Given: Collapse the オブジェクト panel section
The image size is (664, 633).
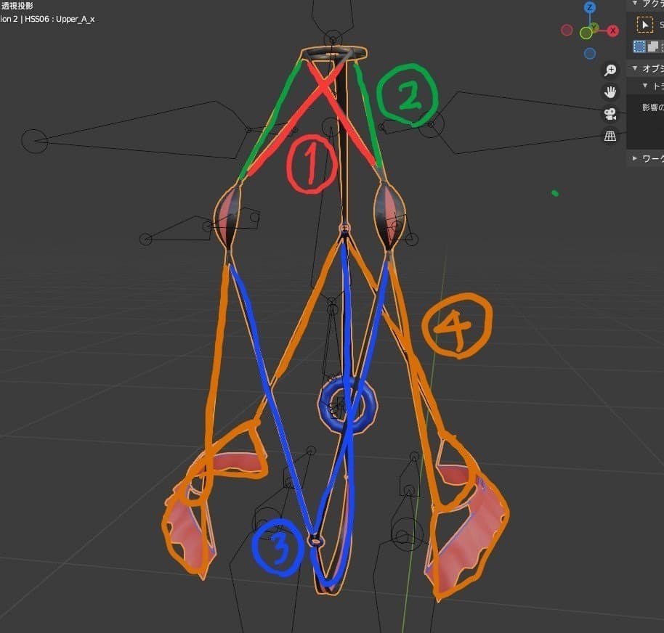Looking at the screenshot, I should pos(635,68).
